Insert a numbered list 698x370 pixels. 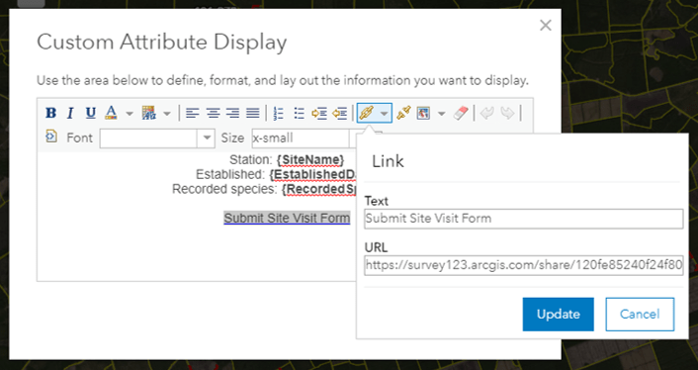(278, 113)
